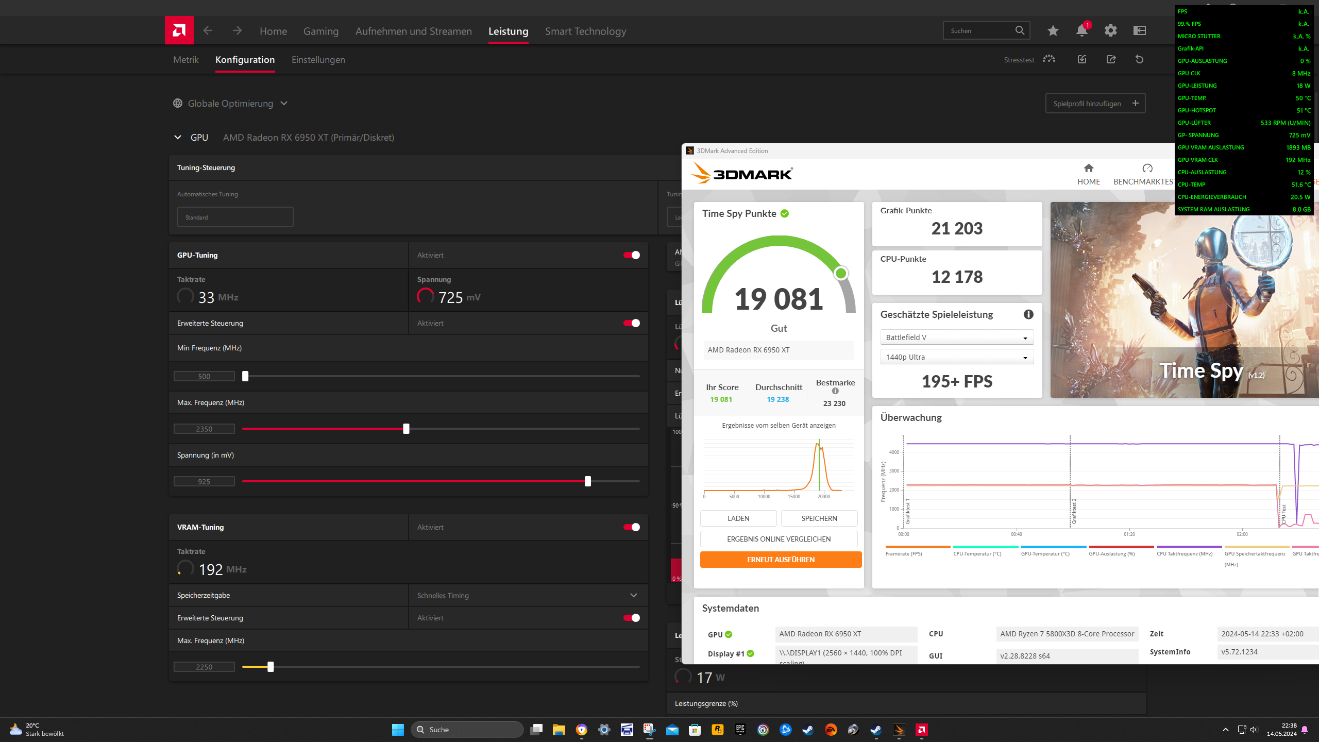This screenshot has width=1319, height=742.
Task: Click the estimated game performance info icon
Action: tap(1028, 314)
